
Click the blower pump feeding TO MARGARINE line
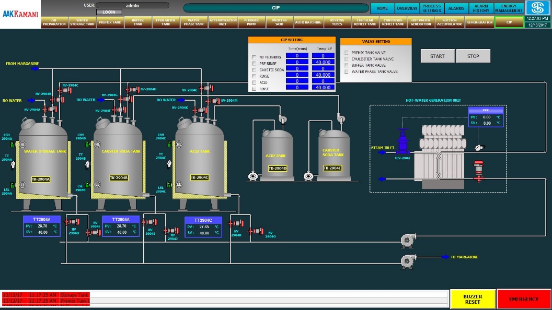(x=408, y=258)
